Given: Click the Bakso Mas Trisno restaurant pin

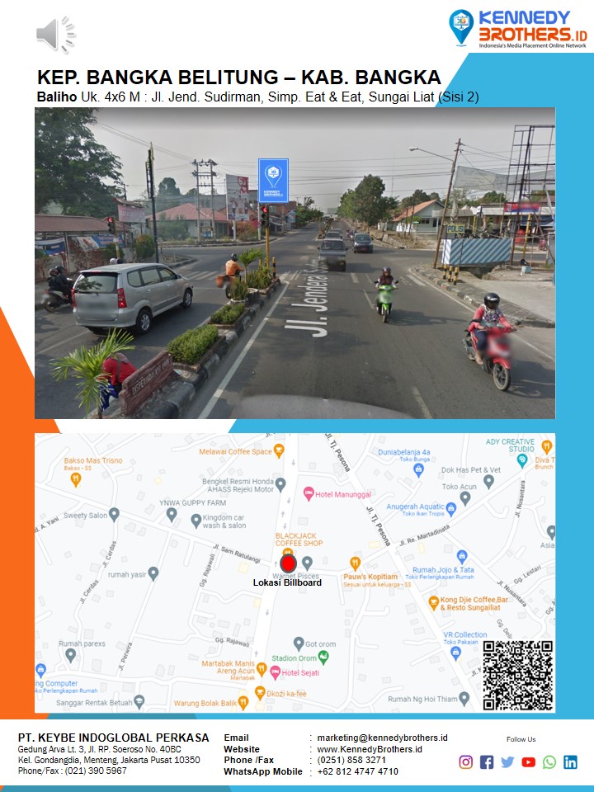Looking at the screenshot, I should click(76, 478).
